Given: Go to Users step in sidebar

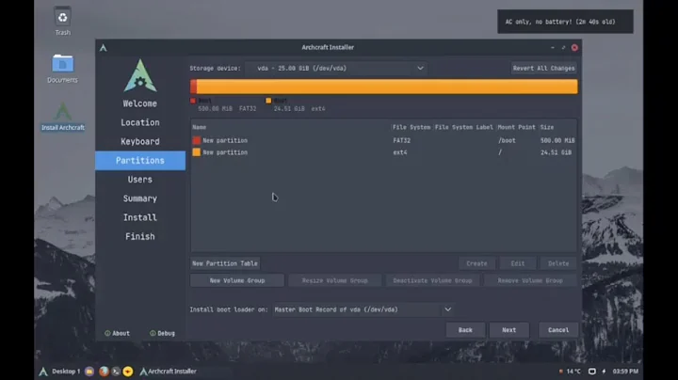Looking at the screenshot, I should point(140,180).
